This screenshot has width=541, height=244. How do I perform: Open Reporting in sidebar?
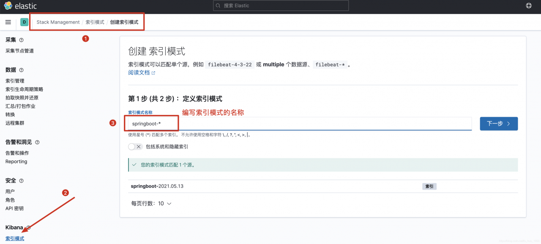tap(16, 161)
